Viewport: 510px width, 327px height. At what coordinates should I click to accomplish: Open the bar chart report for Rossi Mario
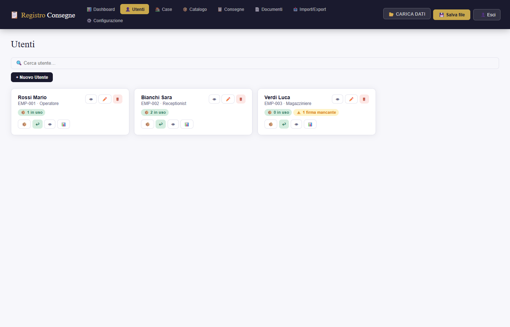tap(64, 124)
